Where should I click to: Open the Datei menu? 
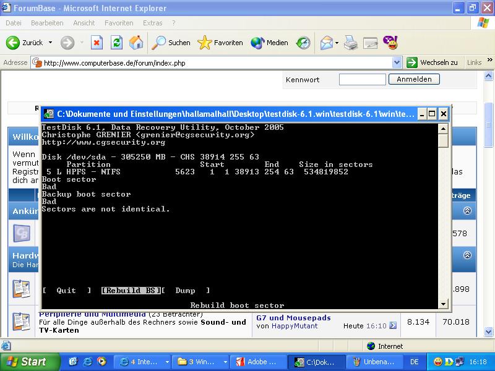tap(14, 23)
